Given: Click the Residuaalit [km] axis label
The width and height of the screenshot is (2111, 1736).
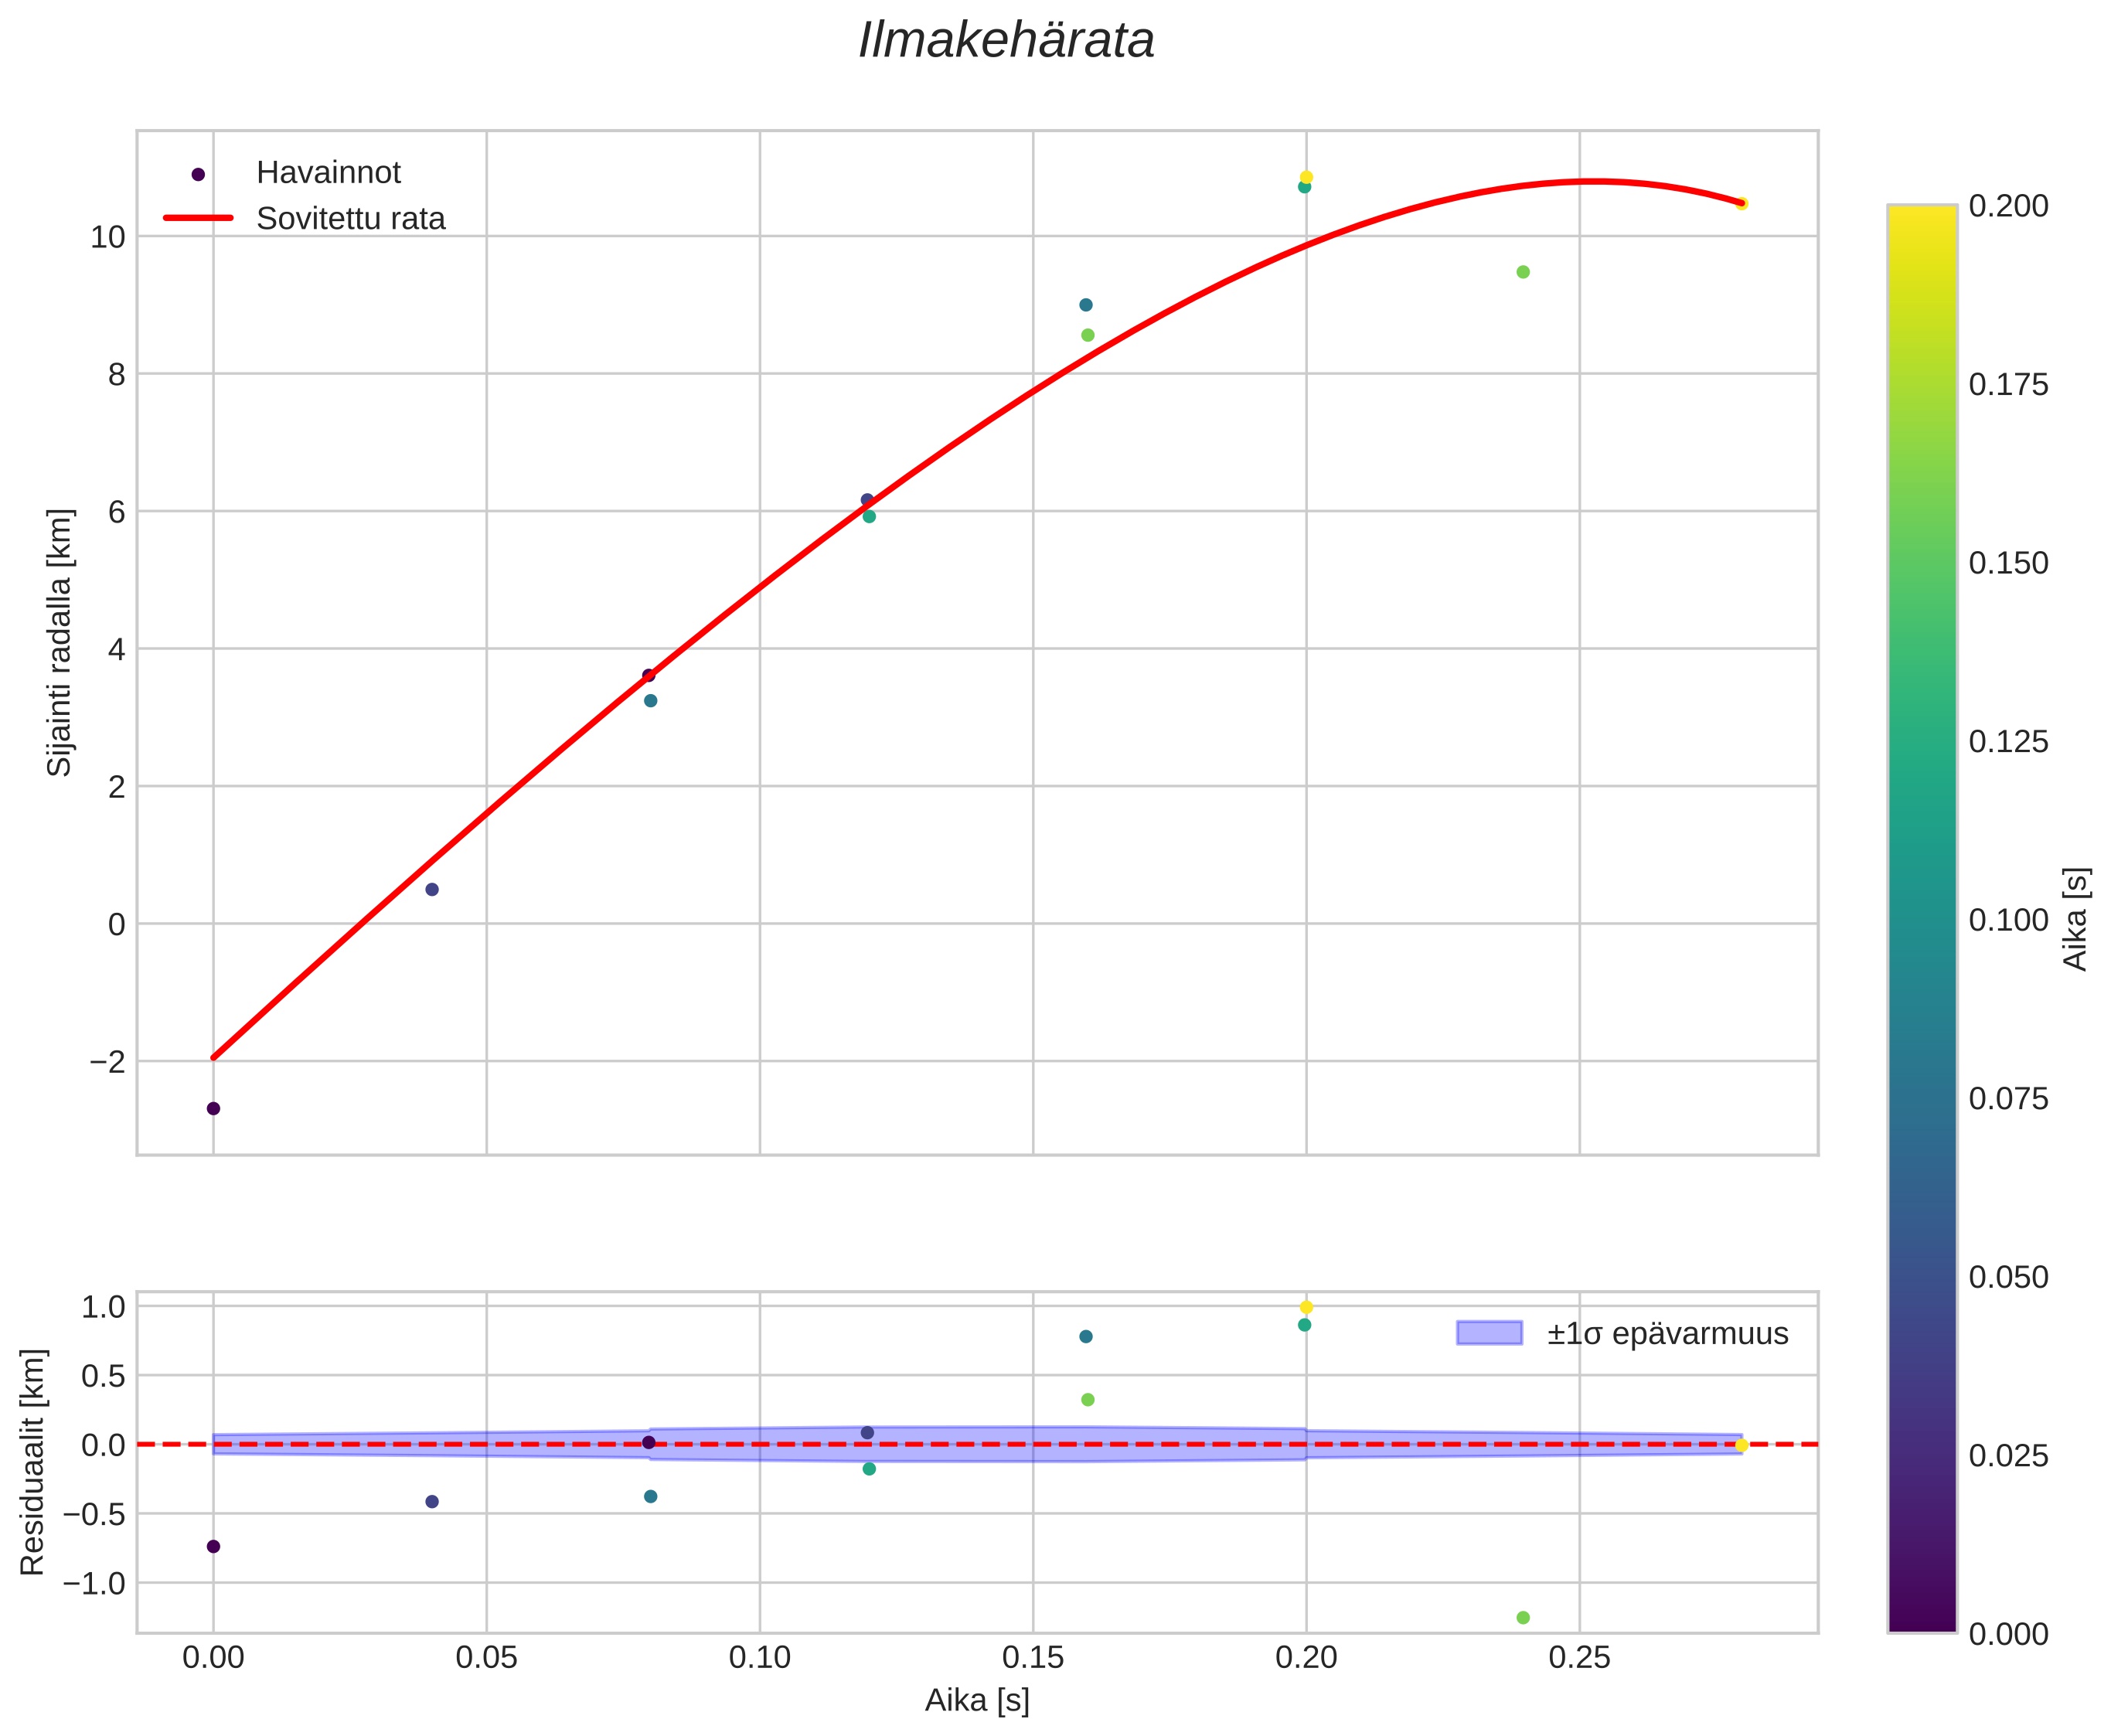Looking at the screenshot, I should click(x=33, y=1462).
